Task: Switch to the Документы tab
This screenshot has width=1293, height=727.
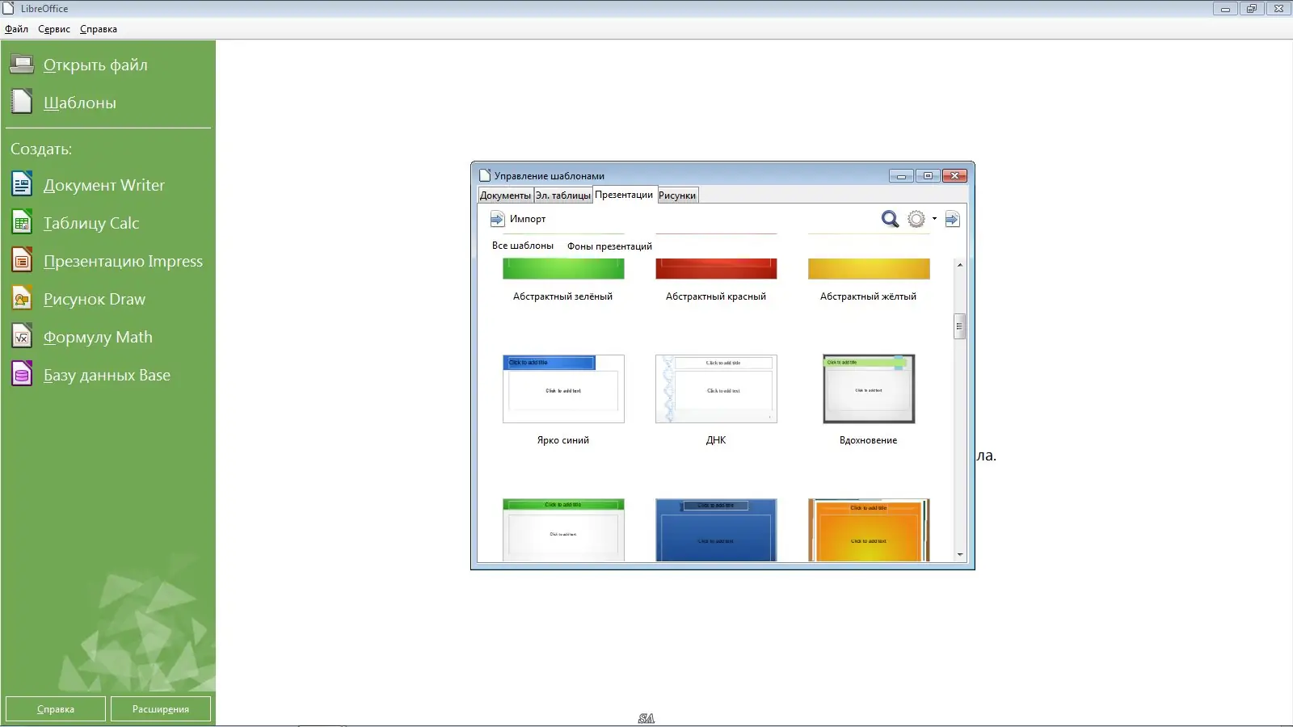Action: pos(505,195)
